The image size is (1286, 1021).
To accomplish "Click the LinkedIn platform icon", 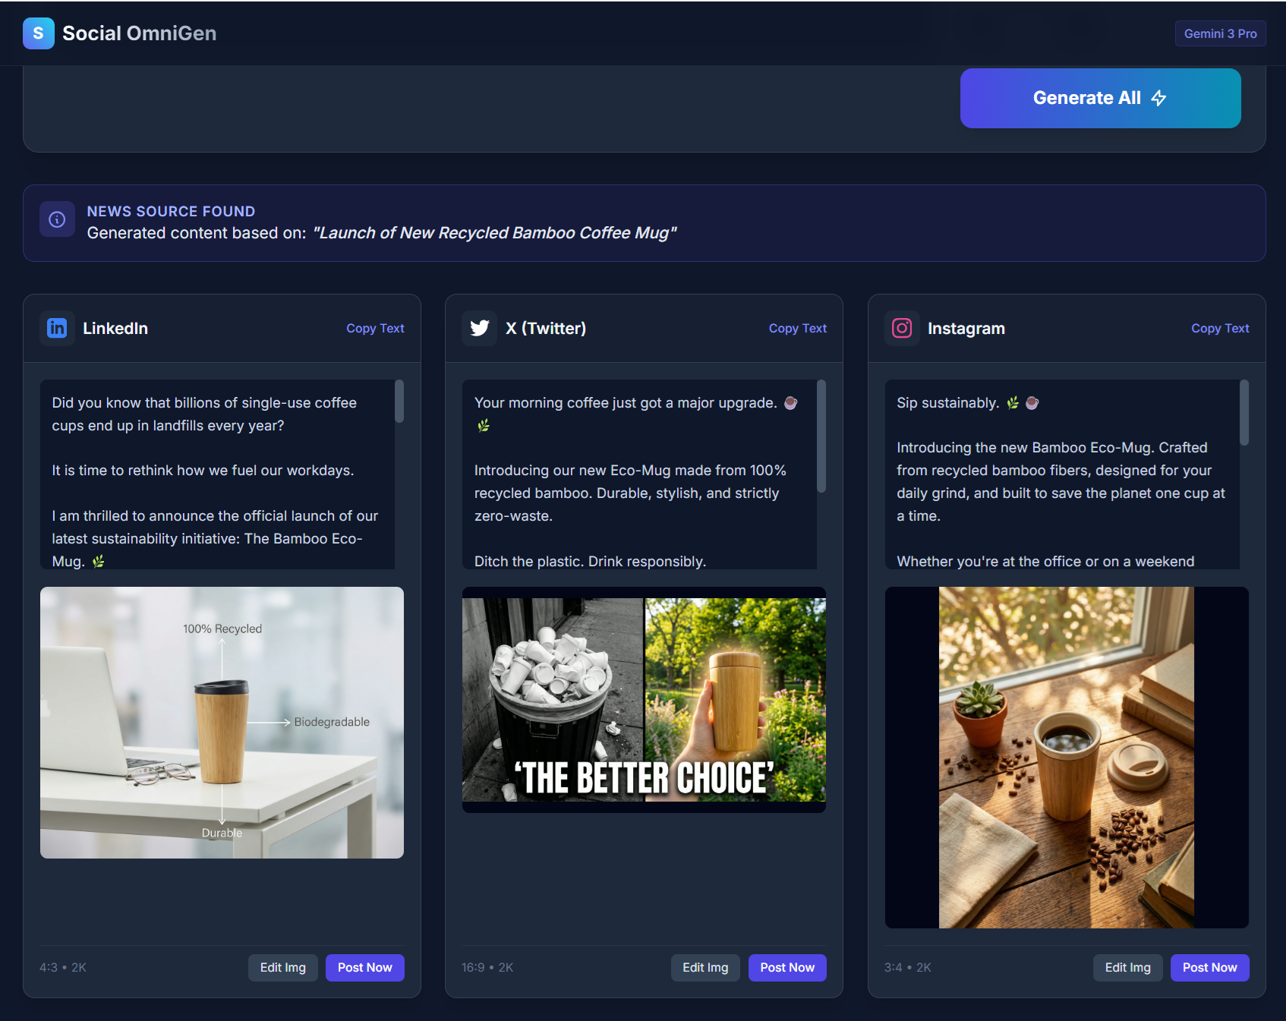I will 57,328.
